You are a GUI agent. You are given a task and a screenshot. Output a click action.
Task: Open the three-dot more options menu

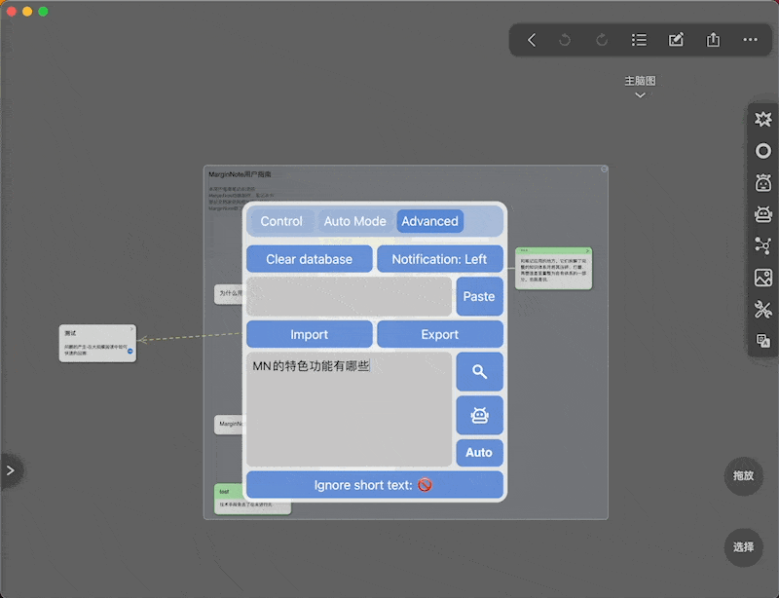(x=750, y=40)
